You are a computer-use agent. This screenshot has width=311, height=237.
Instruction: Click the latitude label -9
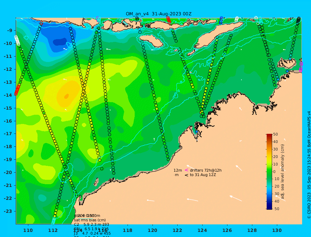[x=9, y=31]
